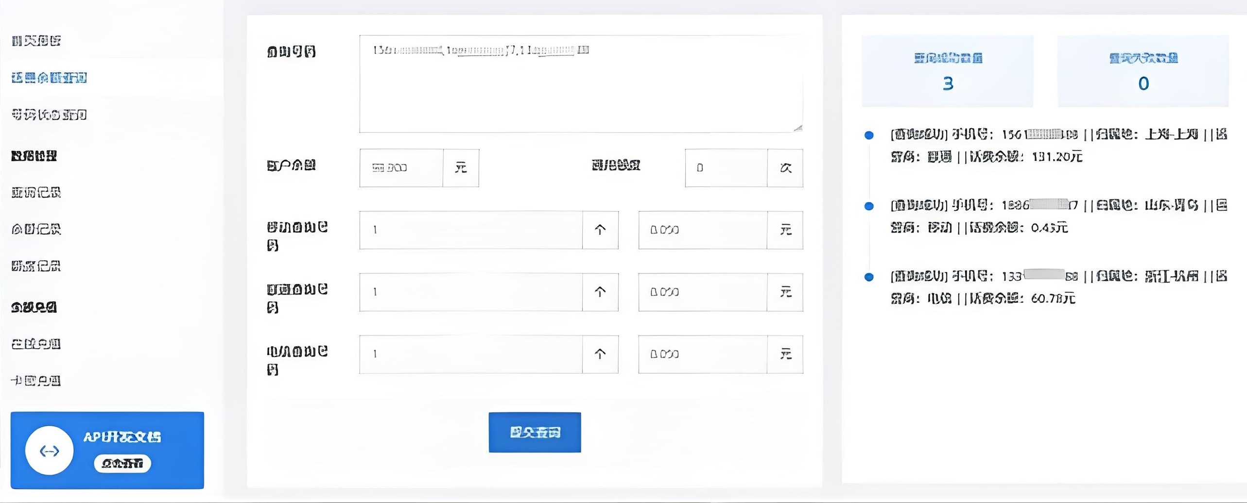This screenshot has width=1247, height=503.
Task: Open the last item in the left sidebar list
Action: pos(36,381)
